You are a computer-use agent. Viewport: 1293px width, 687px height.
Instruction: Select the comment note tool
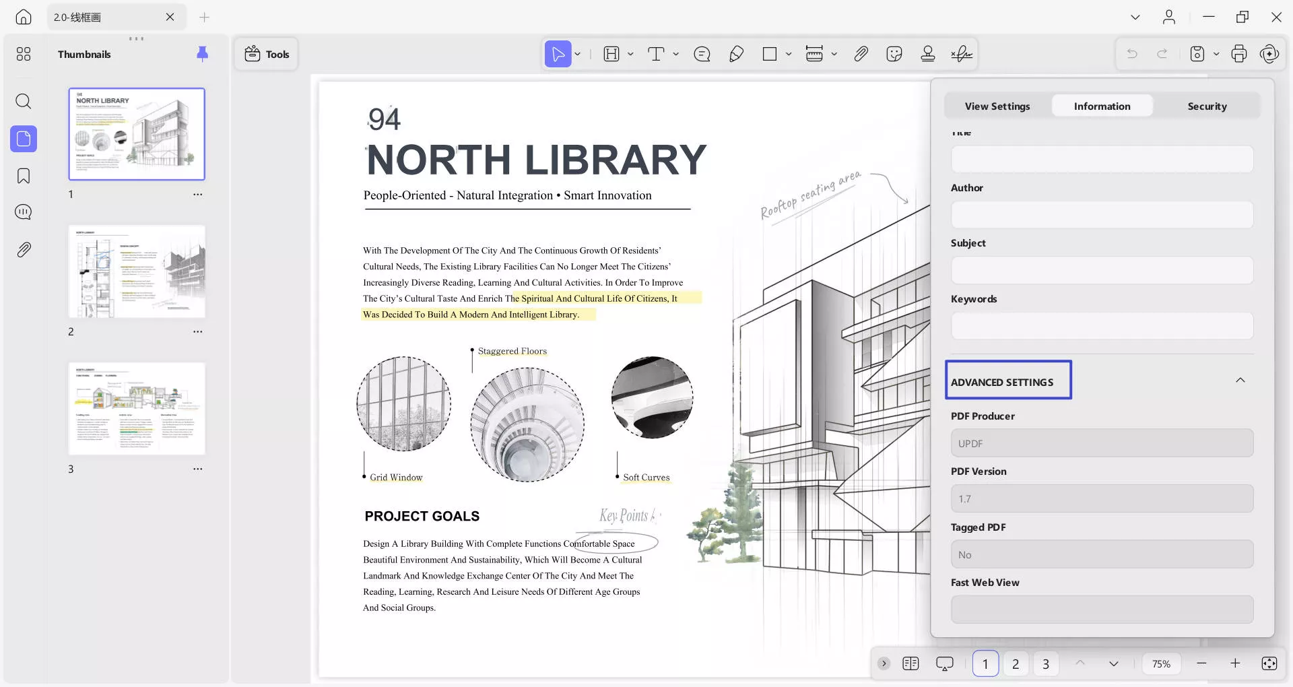702,55
